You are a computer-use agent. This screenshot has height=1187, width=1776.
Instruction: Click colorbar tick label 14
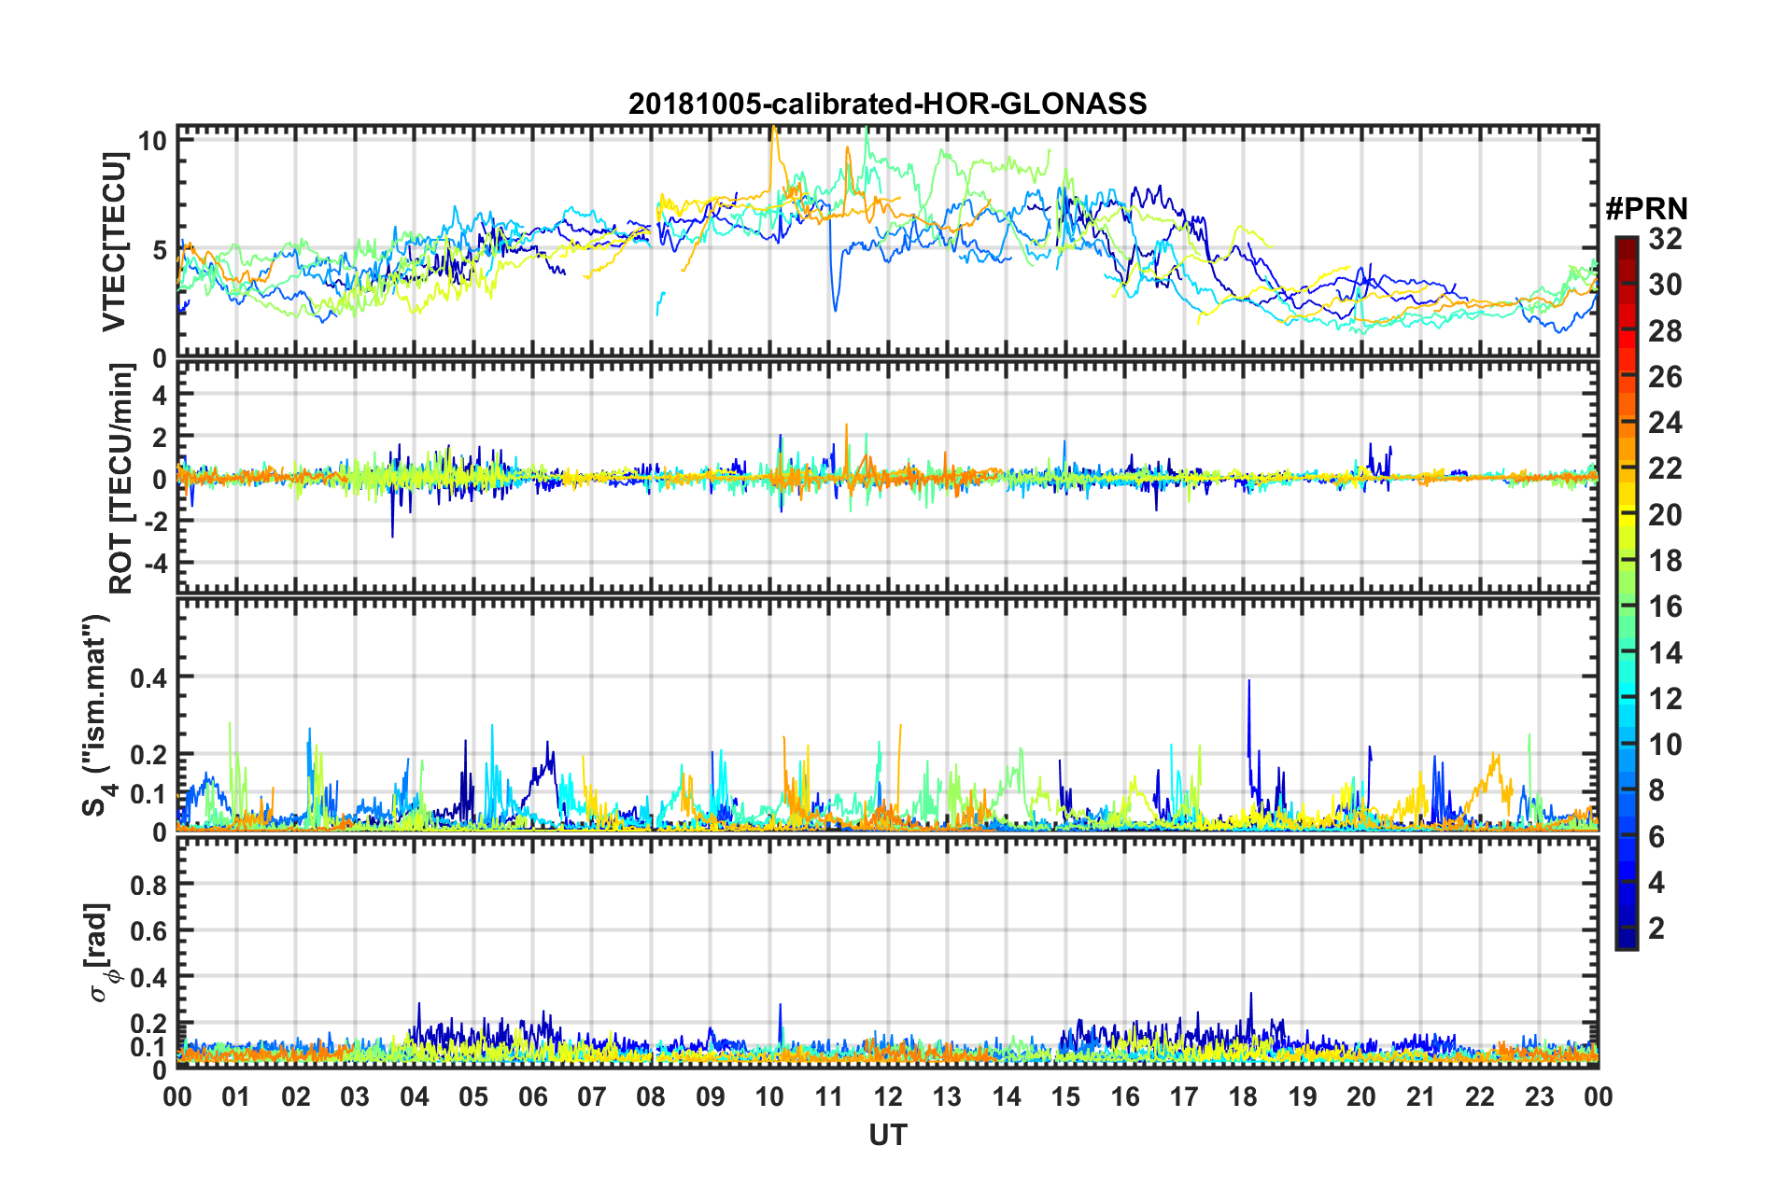click(x=1665, y=652)
